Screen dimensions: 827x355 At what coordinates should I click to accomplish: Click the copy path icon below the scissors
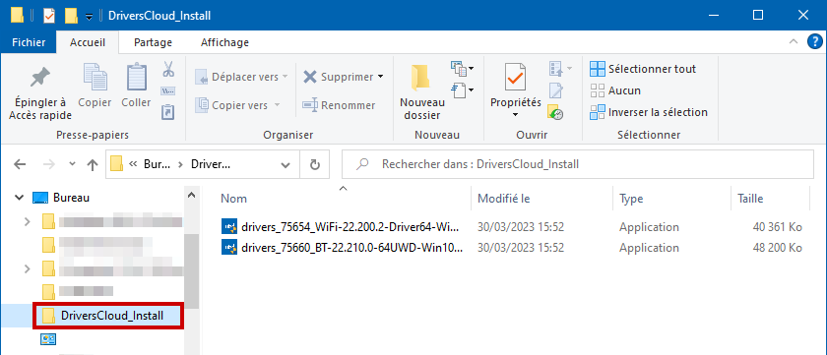click(168, 90)
